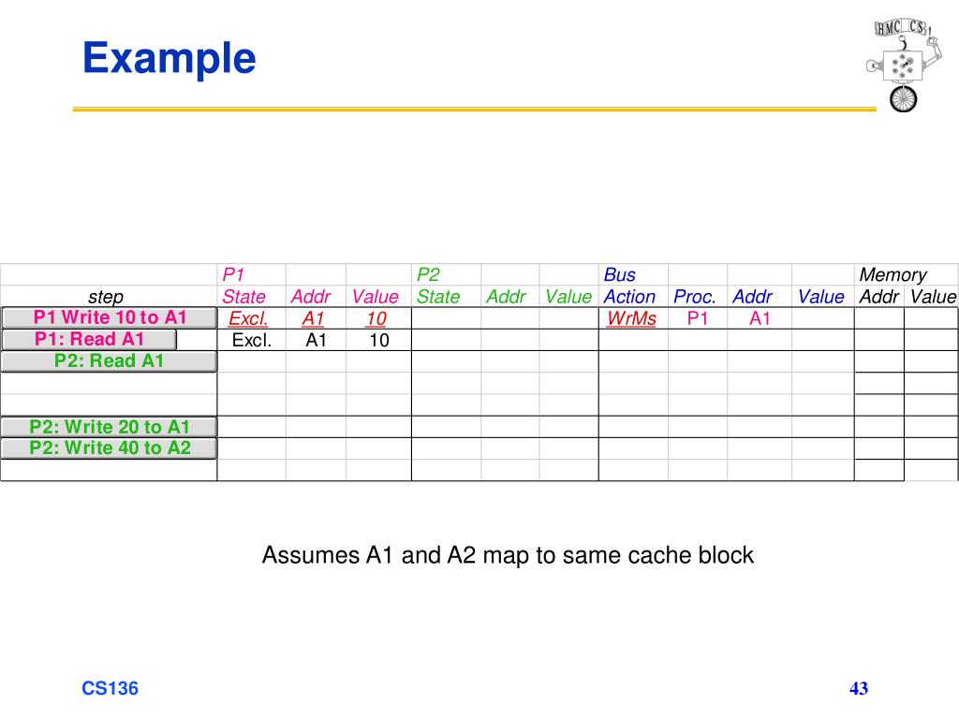959x719 pixels.
Task: Click the 'P2: Write 40 to A2' step button
Action: pyautogui.click(x=110, y=448)
